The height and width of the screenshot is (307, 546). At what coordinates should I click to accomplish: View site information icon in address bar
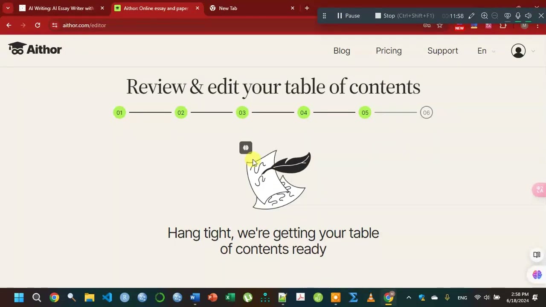(55, 25)
